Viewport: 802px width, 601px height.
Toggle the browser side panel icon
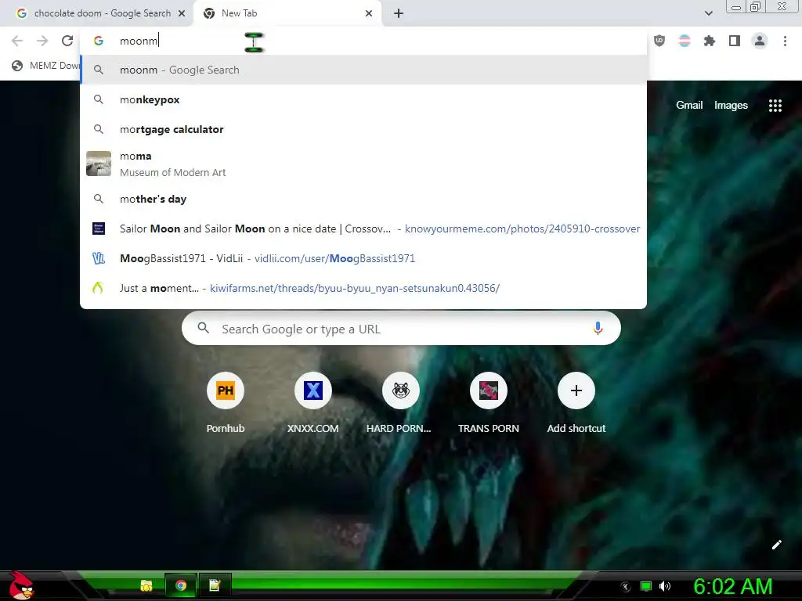pos(735,41)
